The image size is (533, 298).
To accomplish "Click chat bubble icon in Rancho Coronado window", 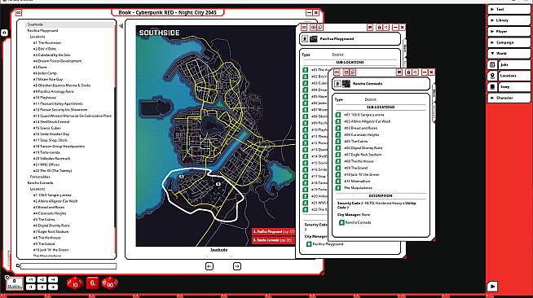I will point(353,72).
